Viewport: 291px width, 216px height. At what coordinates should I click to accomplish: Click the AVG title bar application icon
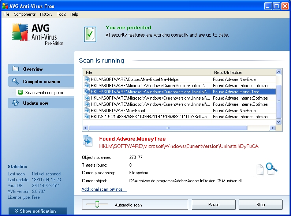tap(5, 6)
